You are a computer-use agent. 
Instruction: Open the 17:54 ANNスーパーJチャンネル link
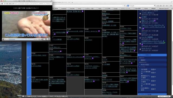(75, 57)
